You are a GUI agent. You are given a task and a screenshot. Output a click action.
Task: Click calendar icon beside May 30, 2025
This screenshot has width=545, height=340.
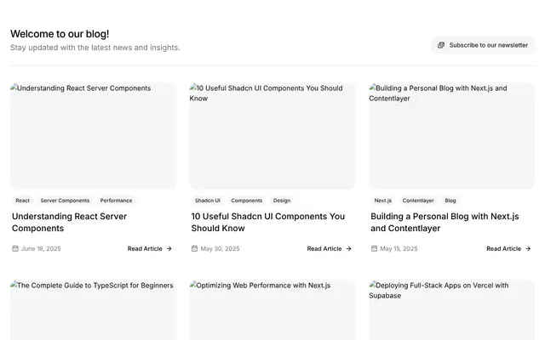pyautogui.click(x=195, y=248)
